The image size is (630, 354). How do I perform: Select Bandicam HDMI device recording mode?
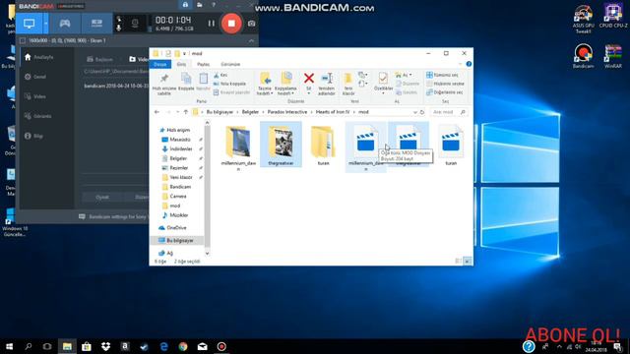point(96,24)
